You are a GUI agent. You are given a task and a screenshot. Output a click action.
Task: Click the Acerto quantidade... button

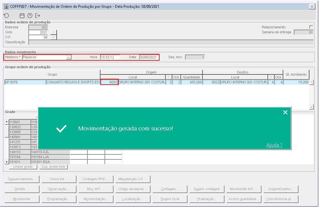coord(244,199)
